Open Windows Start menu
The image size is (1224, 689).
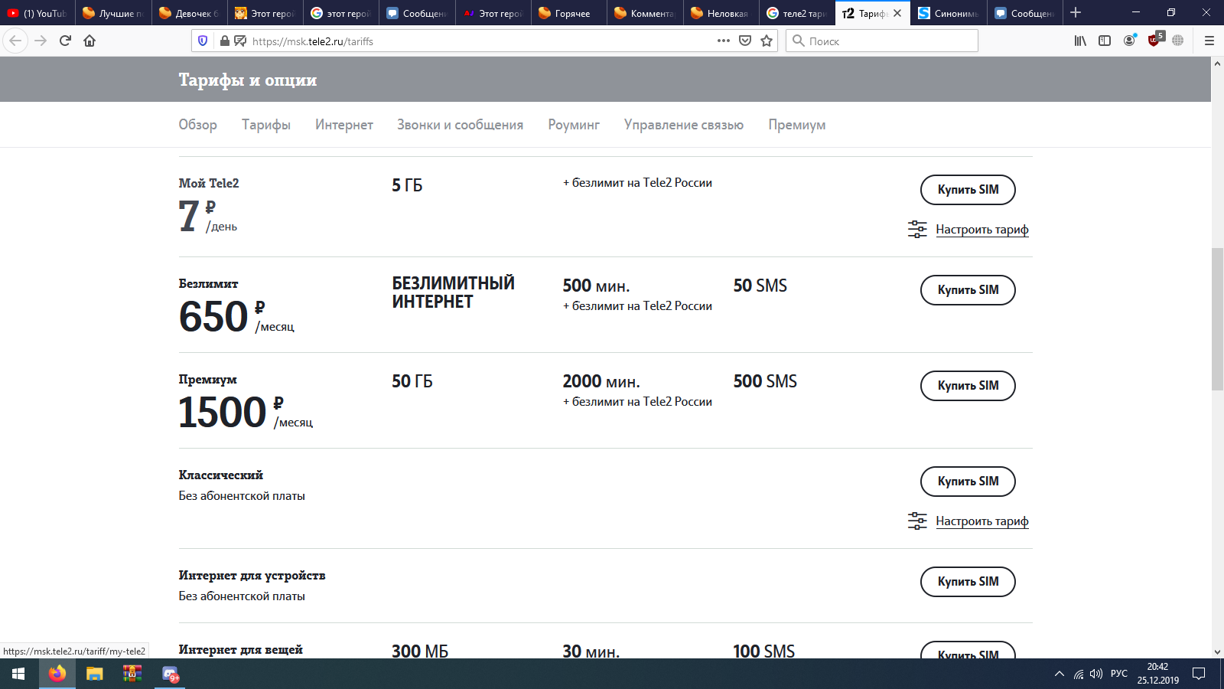pos(18,674)
